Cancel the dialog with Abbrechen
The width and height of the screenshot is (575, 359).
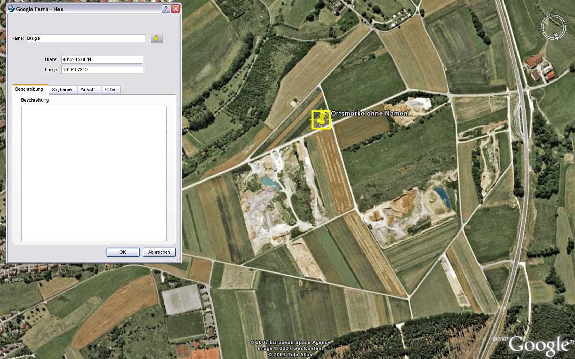click(159, 252)
